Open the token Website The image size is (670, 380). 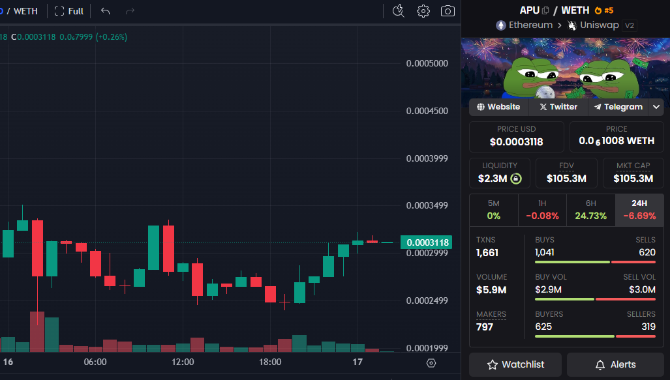[x=498, y=107]
